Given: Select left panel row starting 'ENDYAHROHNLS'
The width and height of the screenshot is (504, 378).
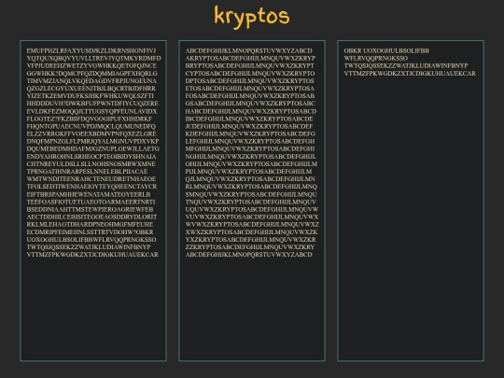Looking at the screenshot, I should [x=91, y=157].
